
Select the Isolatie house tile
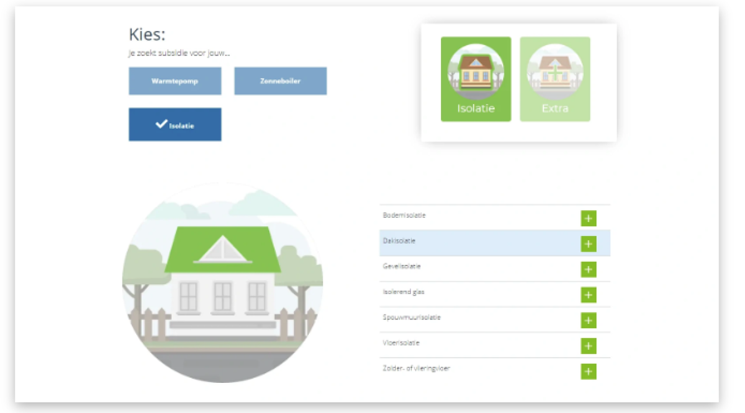[x=476, y=79]
